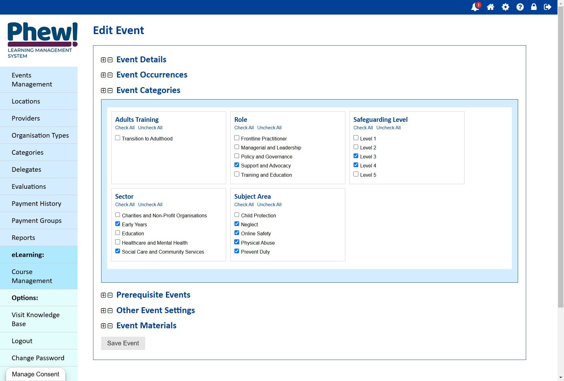Click the Phew! Learning Management System logo
Screen dimensions: 564x381
43,40
